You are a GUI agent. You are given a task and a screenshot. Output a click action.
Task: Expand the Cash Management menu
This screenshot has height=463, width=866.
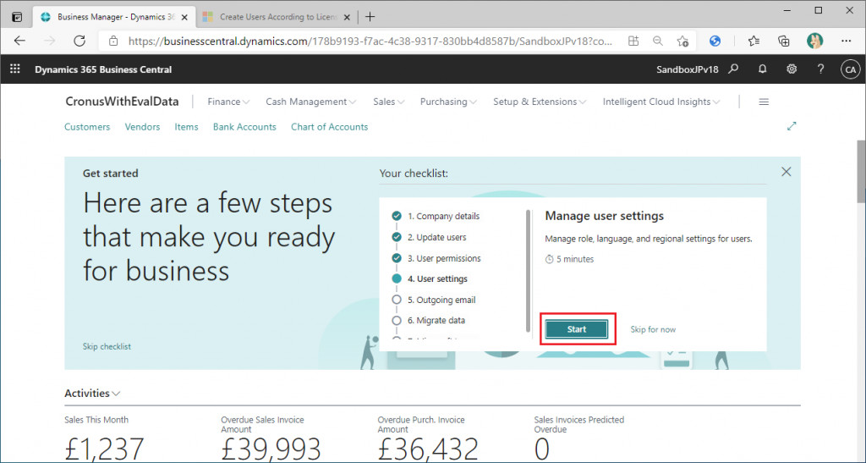point(311,102)
